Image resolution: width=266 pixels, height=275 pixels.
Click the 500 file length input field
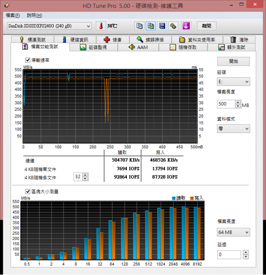pyautogui.click(x=226, y=104)
